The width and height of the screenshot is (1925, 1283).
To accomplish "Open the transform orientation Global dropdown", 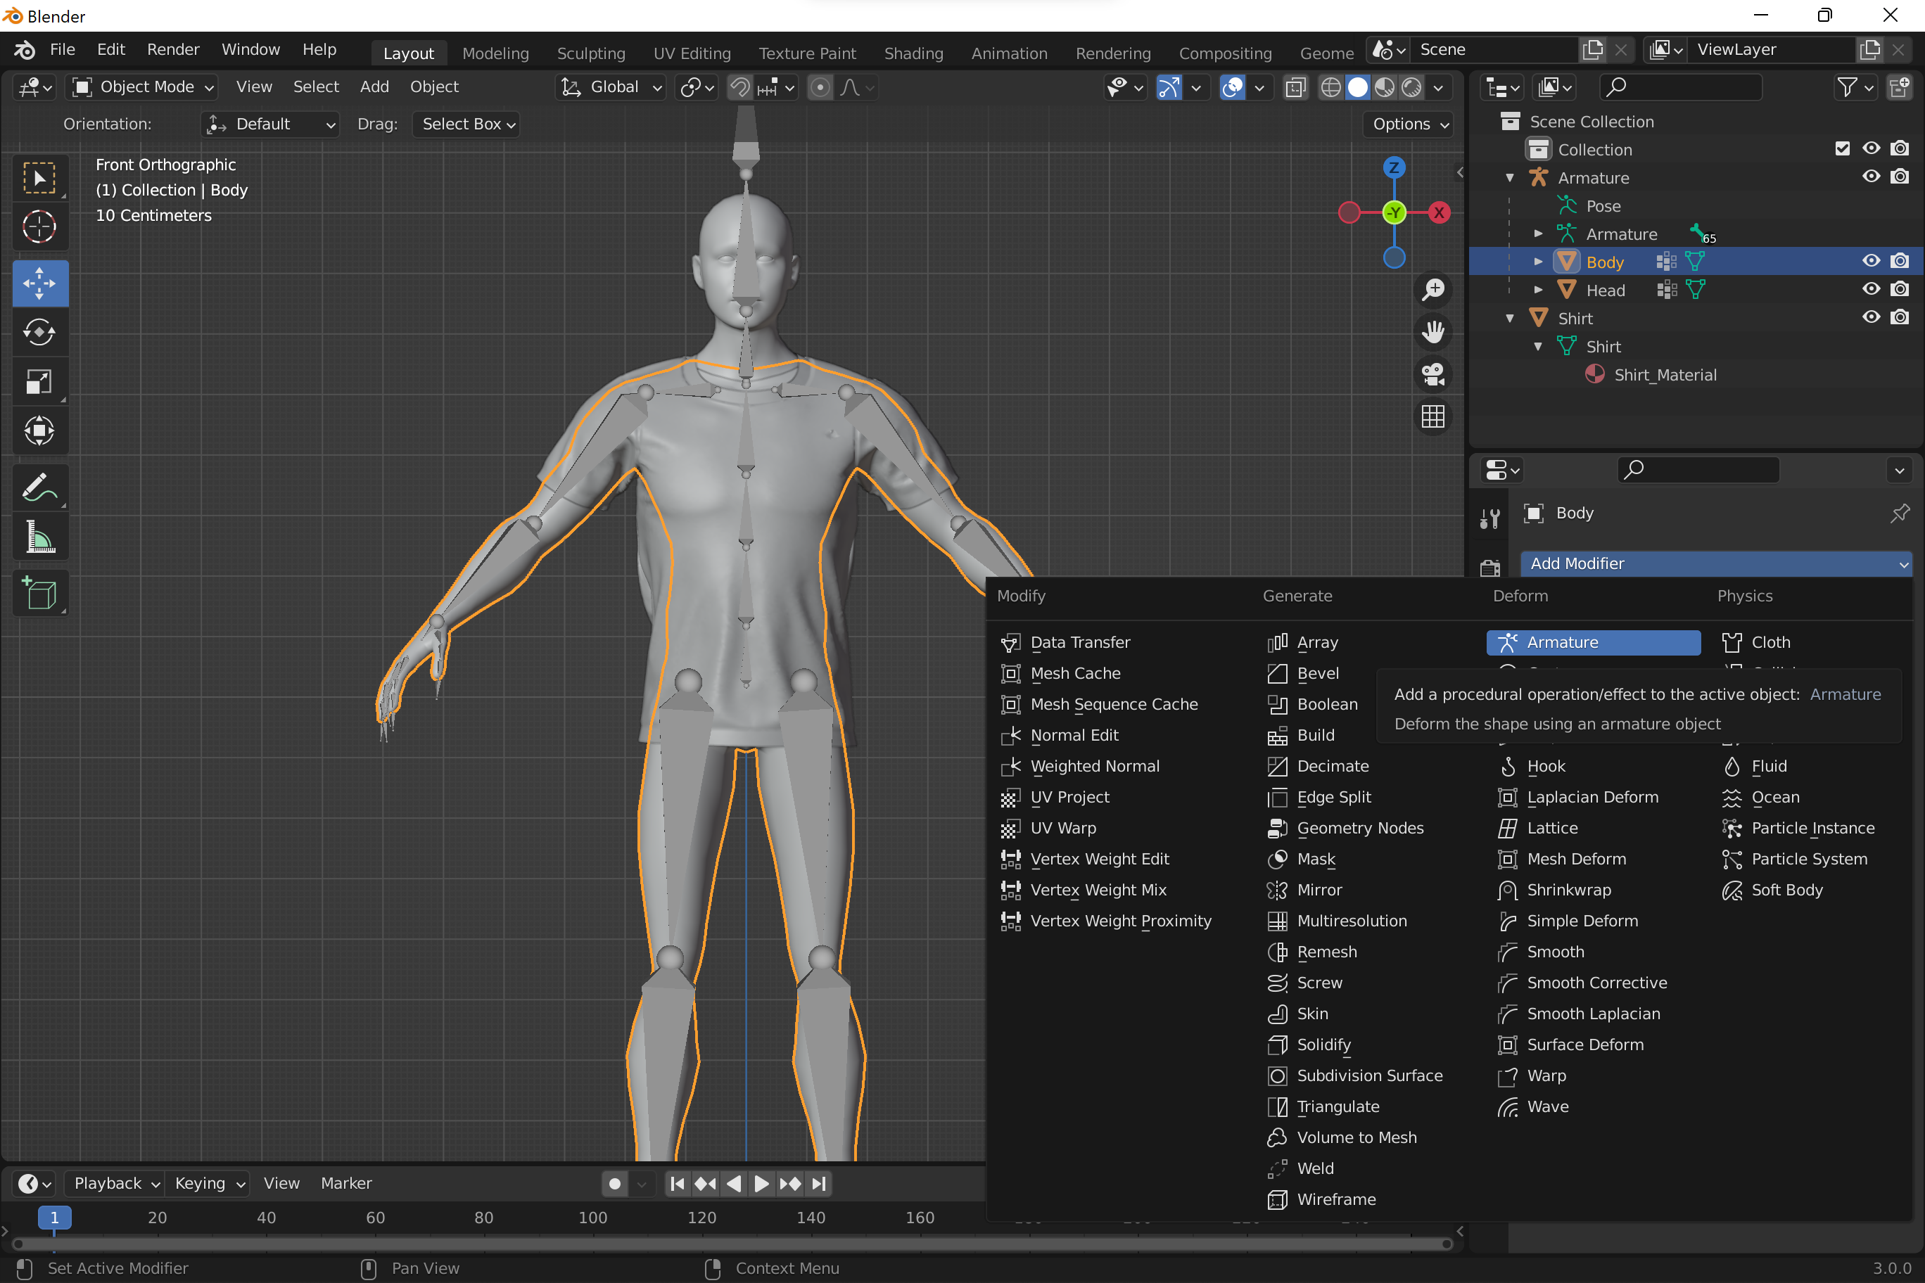I will point(610,87).
